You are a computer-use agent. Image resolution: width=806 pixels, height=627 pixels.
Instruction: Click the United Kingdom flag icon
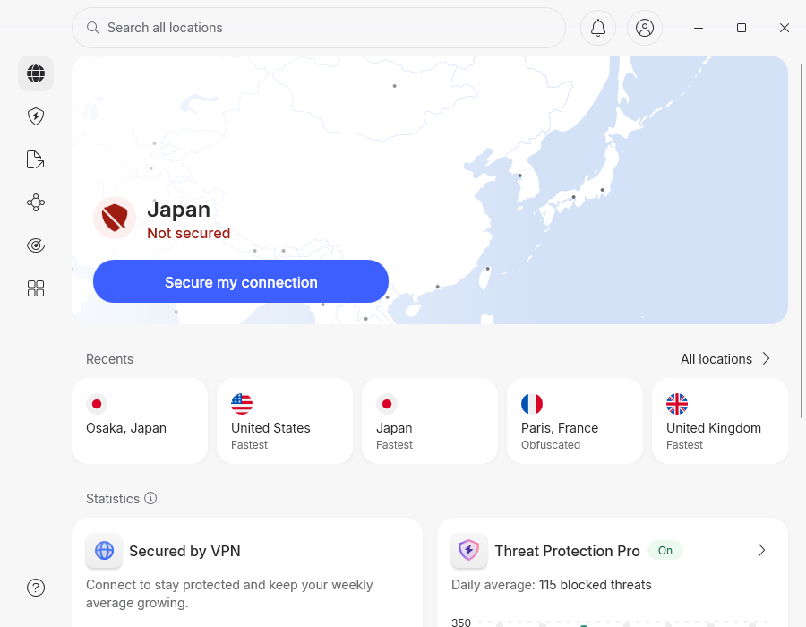point(676,404)
